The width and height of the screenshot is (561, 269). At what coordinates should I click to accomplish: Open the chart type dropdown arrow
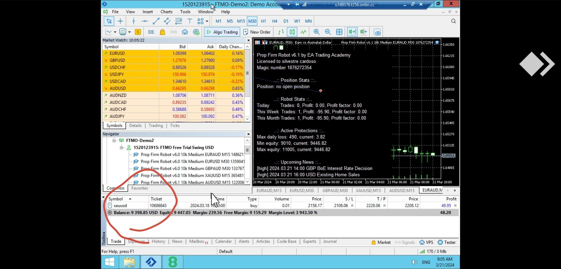click(115, 32)
